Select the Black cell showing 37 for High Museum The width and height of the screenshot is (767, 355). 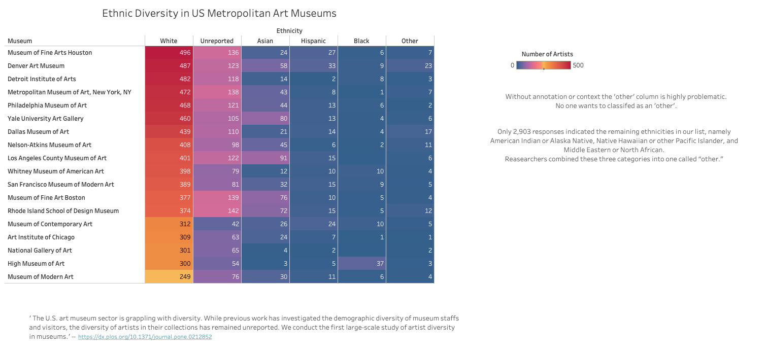click(361, 264)
